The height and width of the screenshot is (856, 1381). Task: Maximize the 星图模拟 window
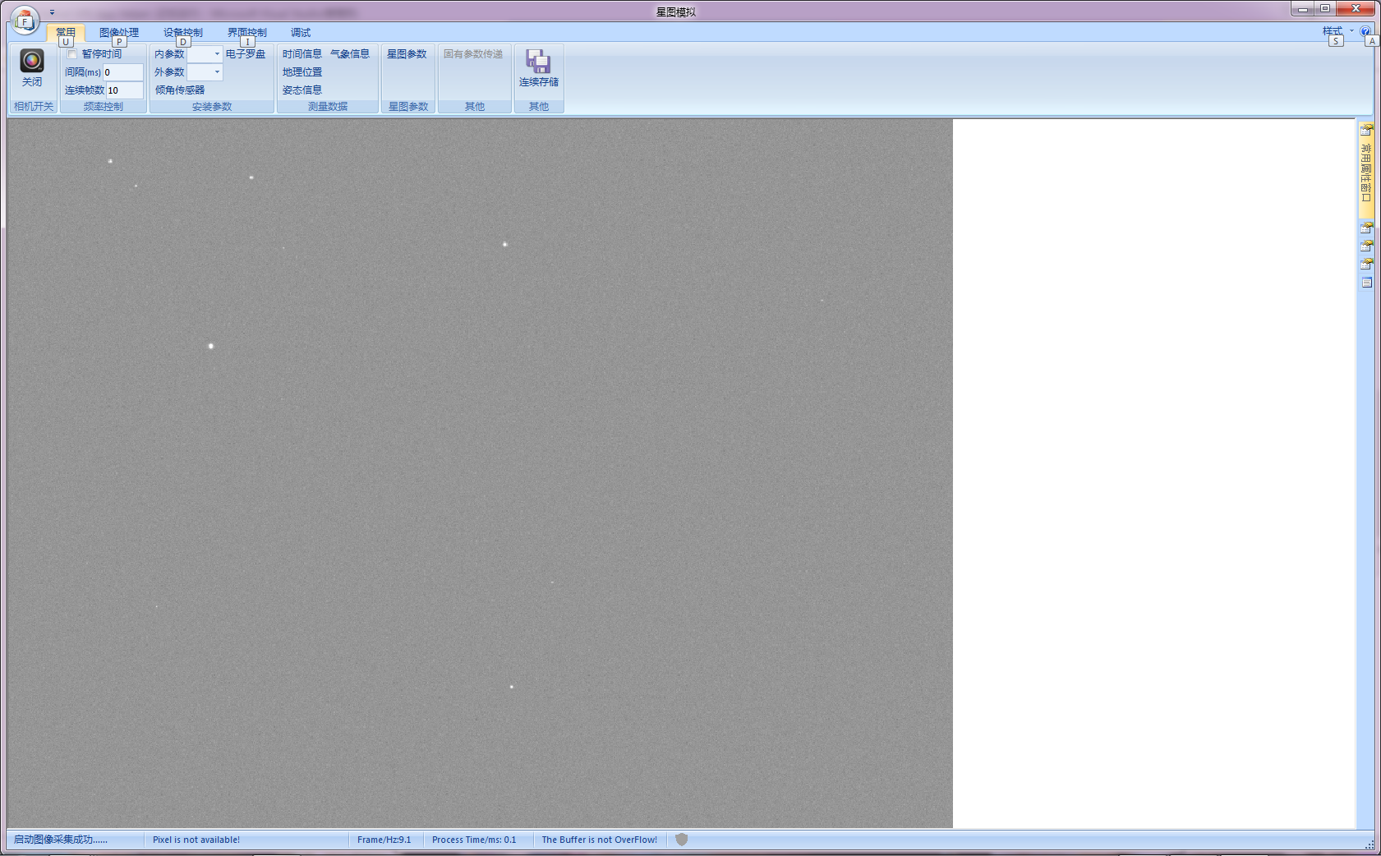tap(1325, 9)
